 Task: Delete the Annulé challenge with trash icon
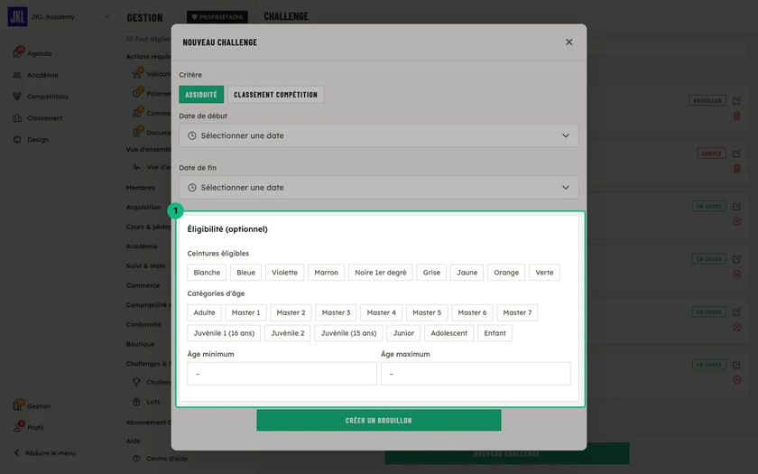coord(736,168)
